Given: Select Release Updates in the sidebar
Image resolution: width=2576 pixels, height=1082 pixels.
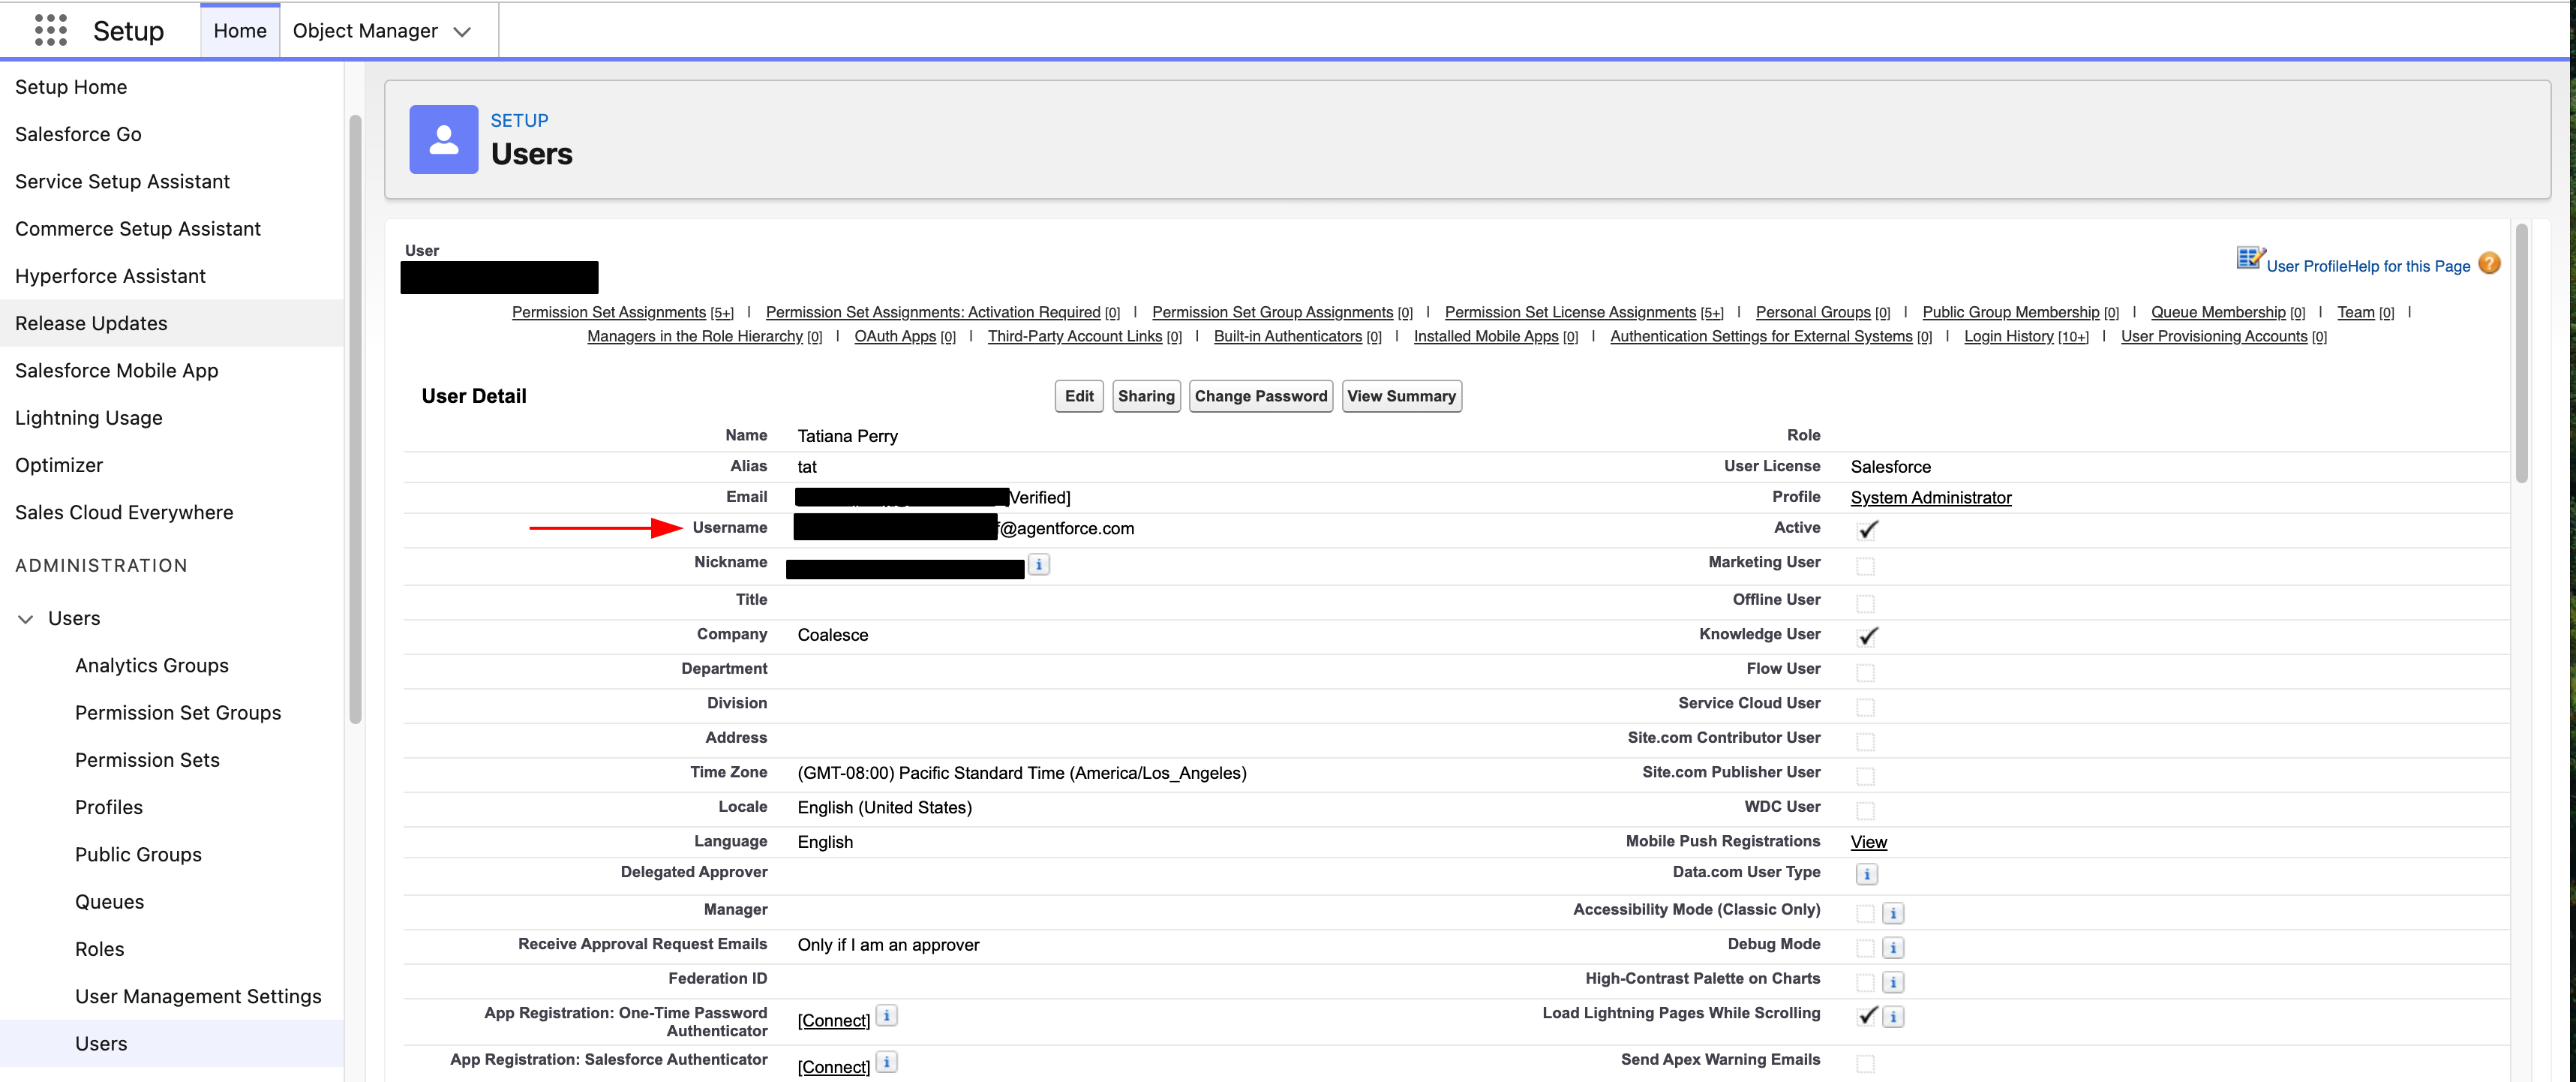Looking at the screenshot, I should [x=91, y=322].
